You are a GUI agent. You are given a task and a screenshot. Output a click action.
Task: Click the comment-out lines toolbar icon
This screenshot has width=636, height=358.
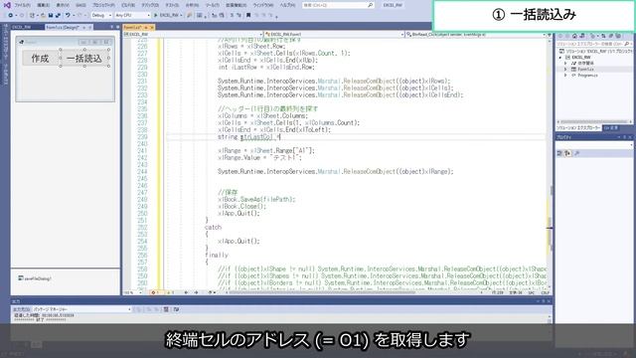pyautogui.click(x=232, y=15)
